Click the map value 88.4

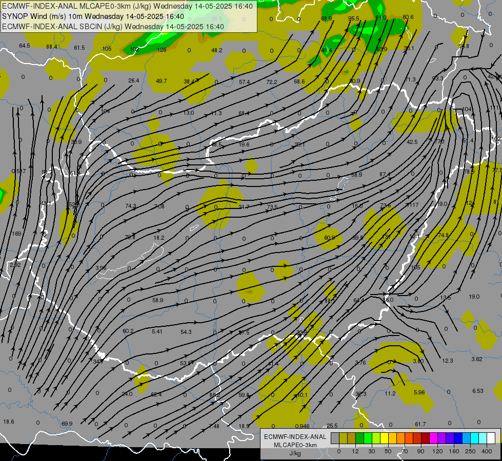click(x=52, y=47)
